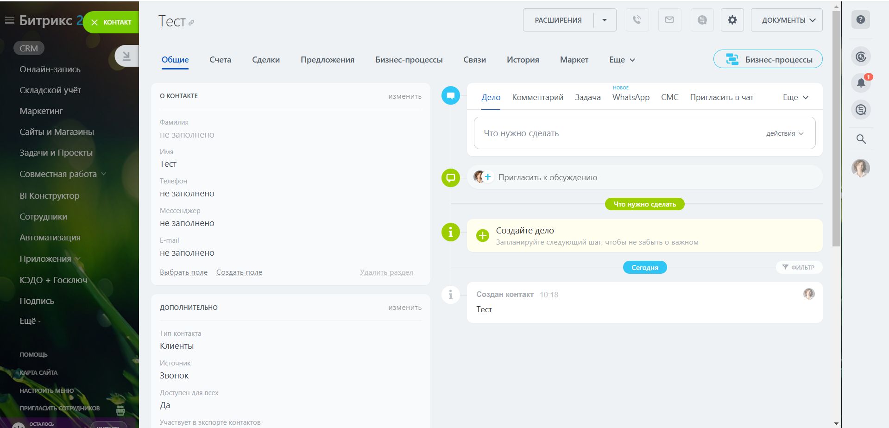The width and height of the screenshot is (889, 428).
Task: Collapse the left menu arrow button
Action: tap(126, 56)
